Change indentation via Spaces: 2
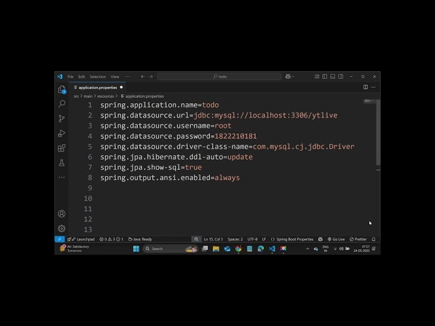Viewport: 435px width, 326px height. [235, 239]
